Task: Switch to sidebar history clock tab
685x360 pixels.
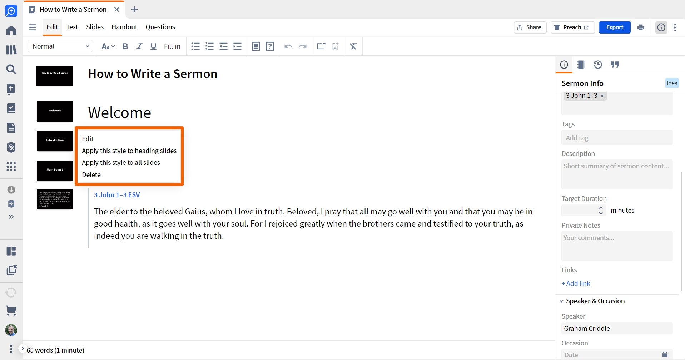Action: (598, 65)
